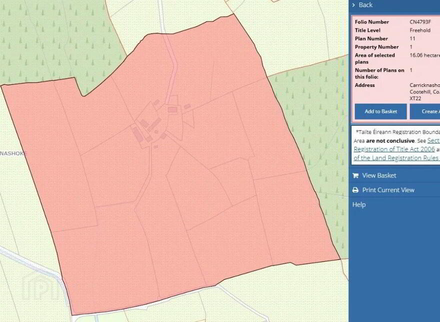Screen dimensions: 440x322
Task: Open the Registration of Title Act 2006 link
Action: [394, 149]
